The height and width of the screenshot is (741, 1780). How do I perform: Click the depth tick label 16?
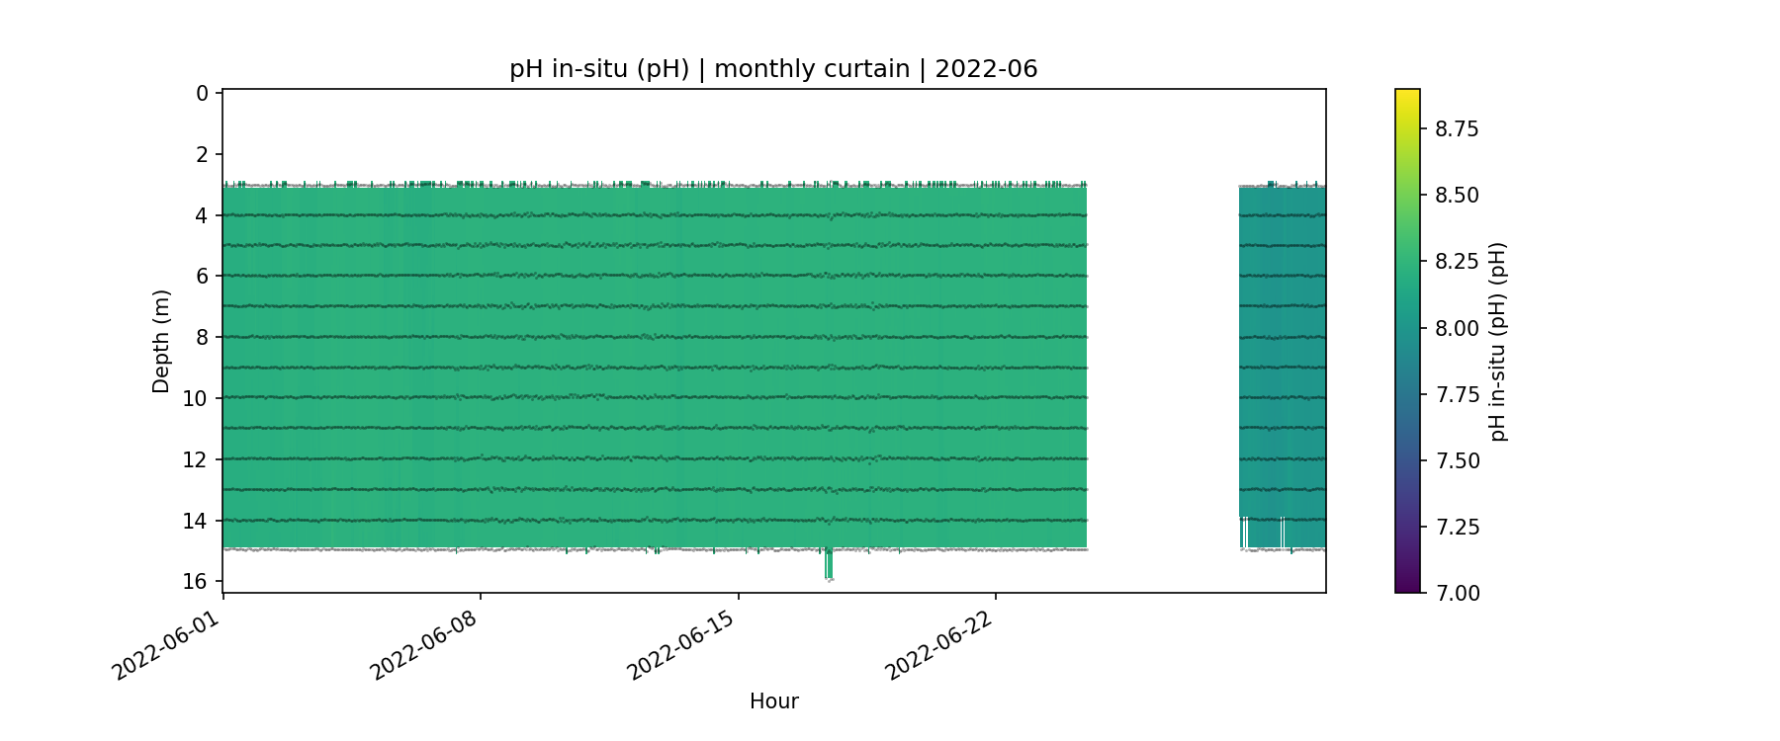196,581
